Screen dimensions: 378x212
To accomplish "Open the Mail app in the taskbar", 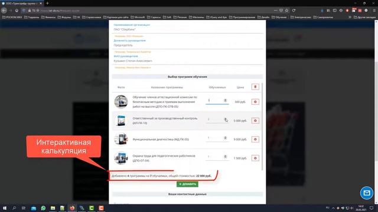I will click(34, 208).
